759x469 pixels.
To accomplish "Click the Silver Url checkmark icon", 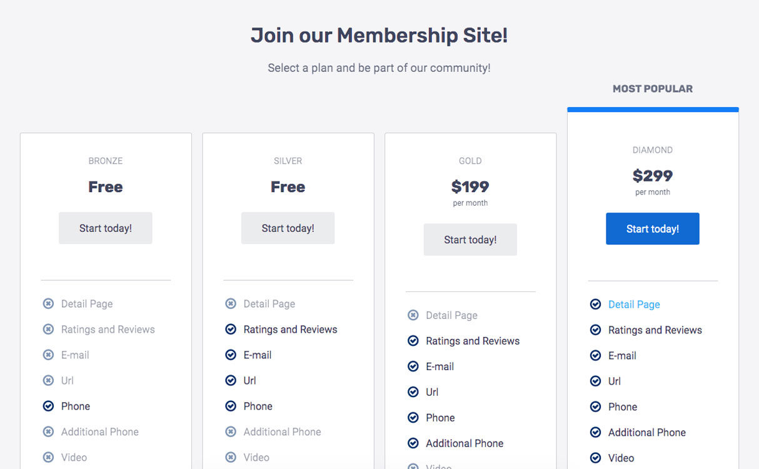I will tap(231, 381).
